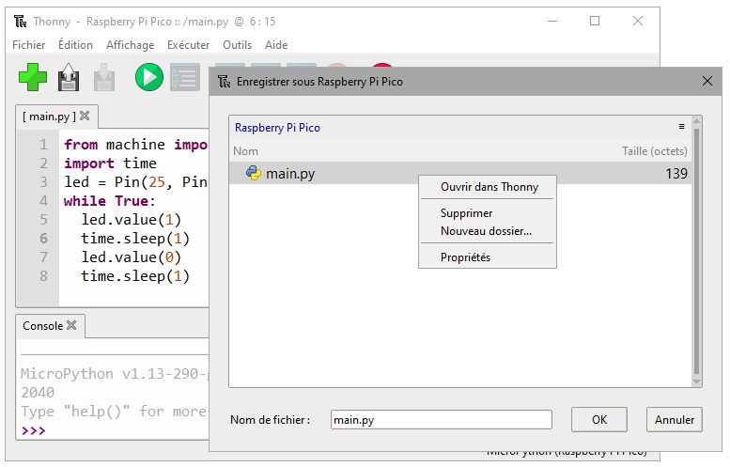Select Supprimer in the context menu
Screen dimensions: 730x467
tap(466, 213)
